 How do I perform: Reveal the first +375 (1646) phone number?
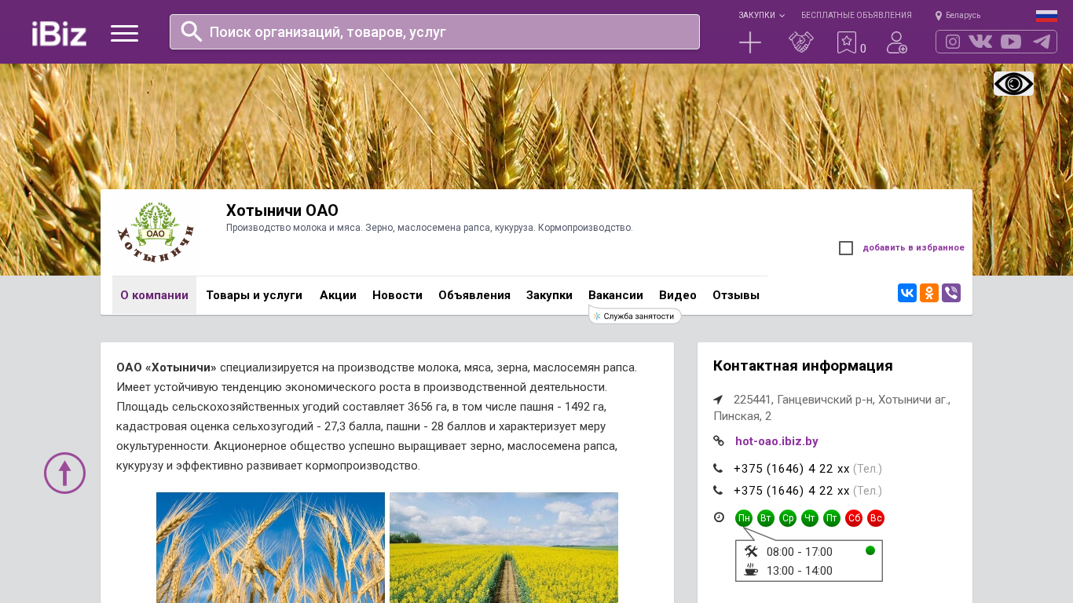click(x=792, y=469)
